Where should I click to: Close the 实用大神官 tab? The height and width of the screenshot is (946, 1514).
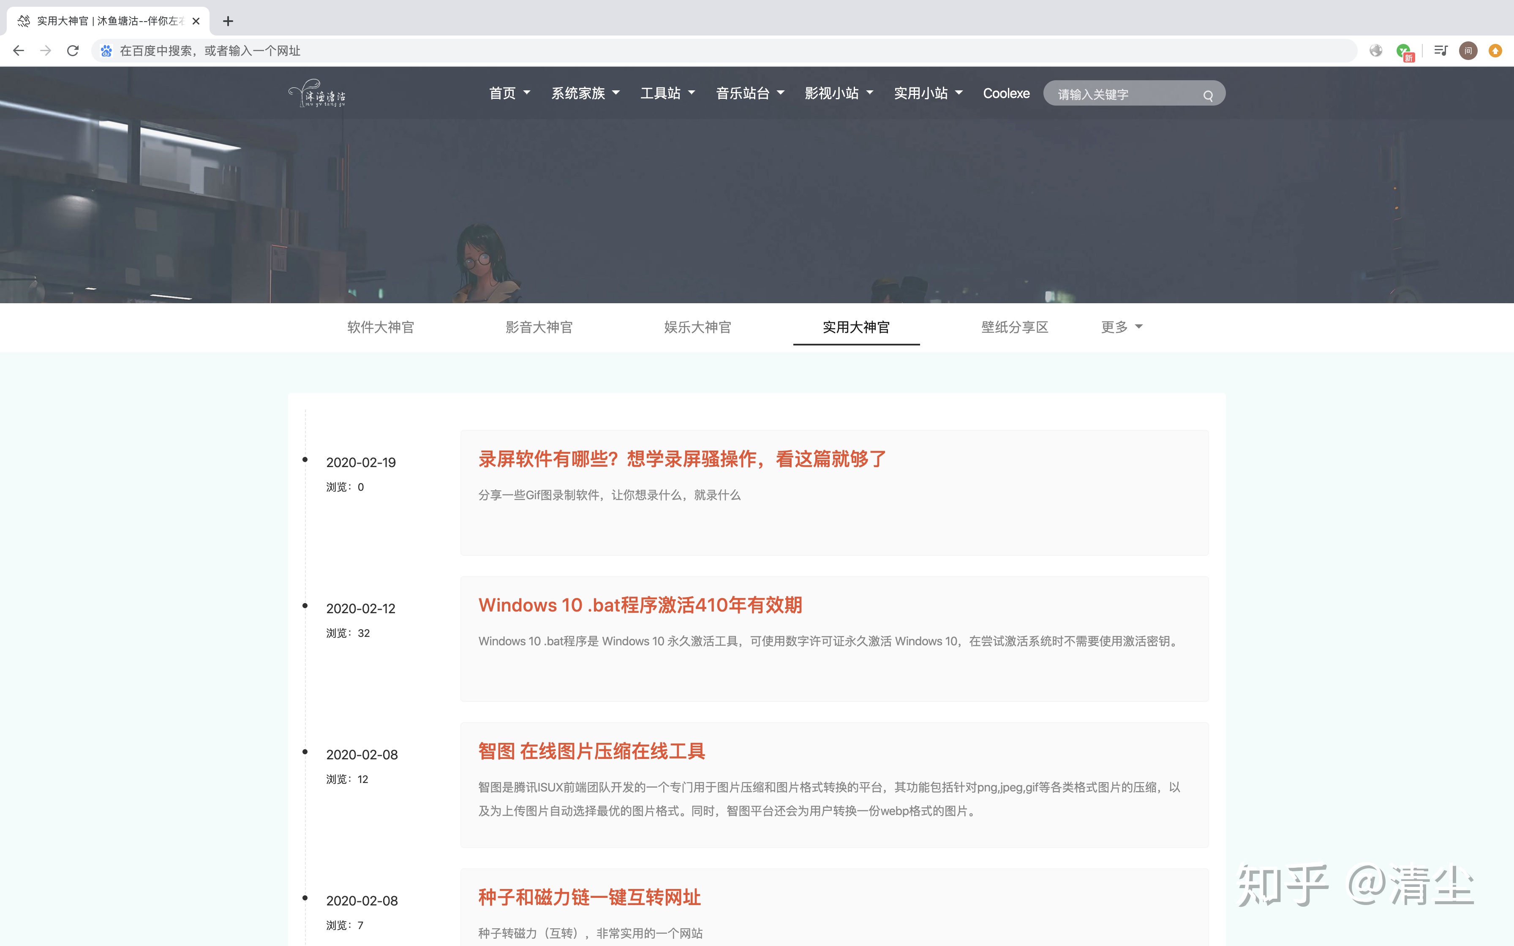click(196, 21)
